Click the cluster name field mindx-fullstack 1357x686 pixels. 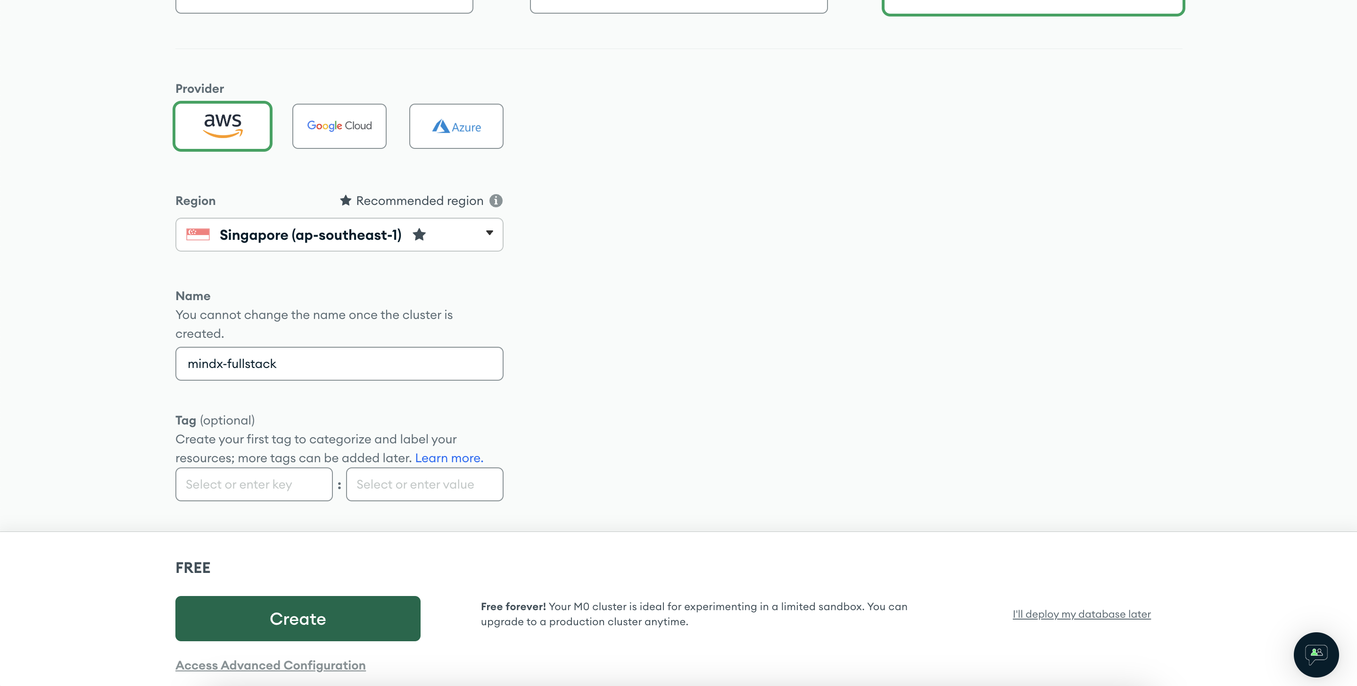(x=339, y=364)
